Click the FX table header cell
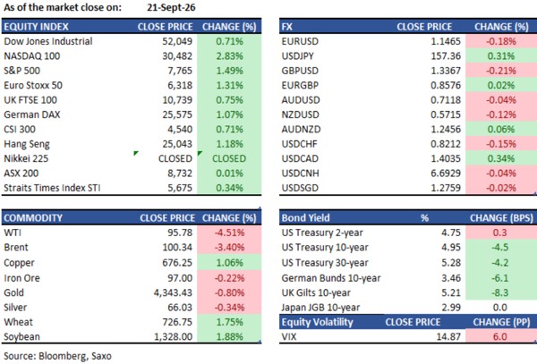 point(287,27)
